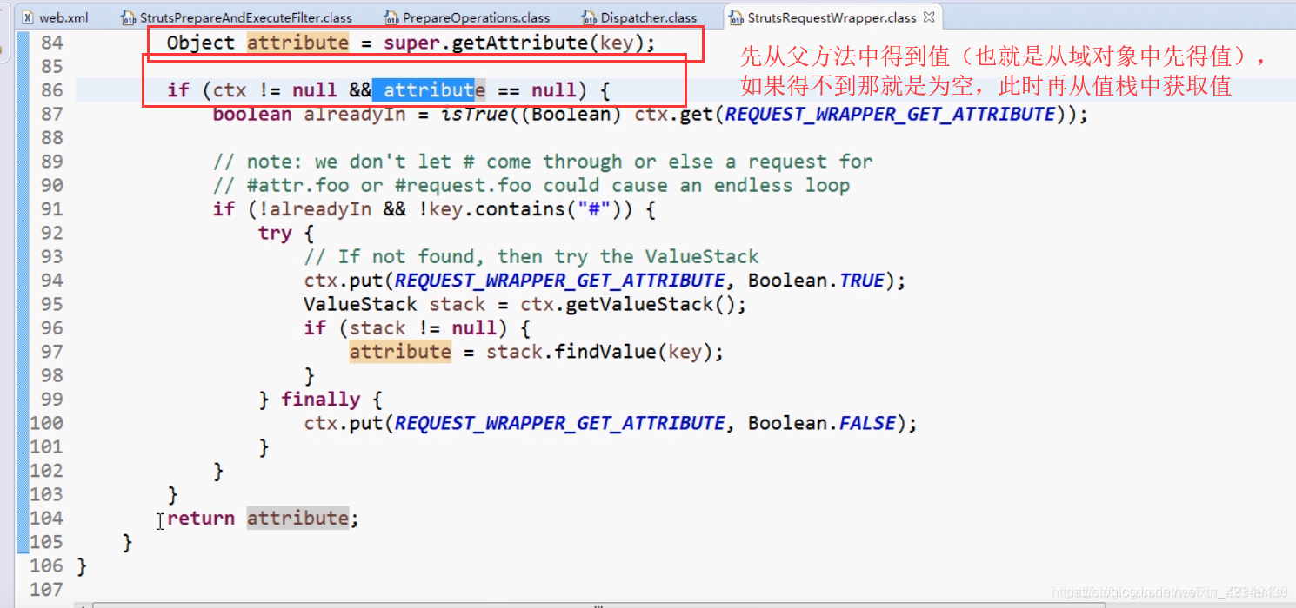Click line number 97 in the gutter
Screen dimensions: 1296x608
click(x=52, y=351)
